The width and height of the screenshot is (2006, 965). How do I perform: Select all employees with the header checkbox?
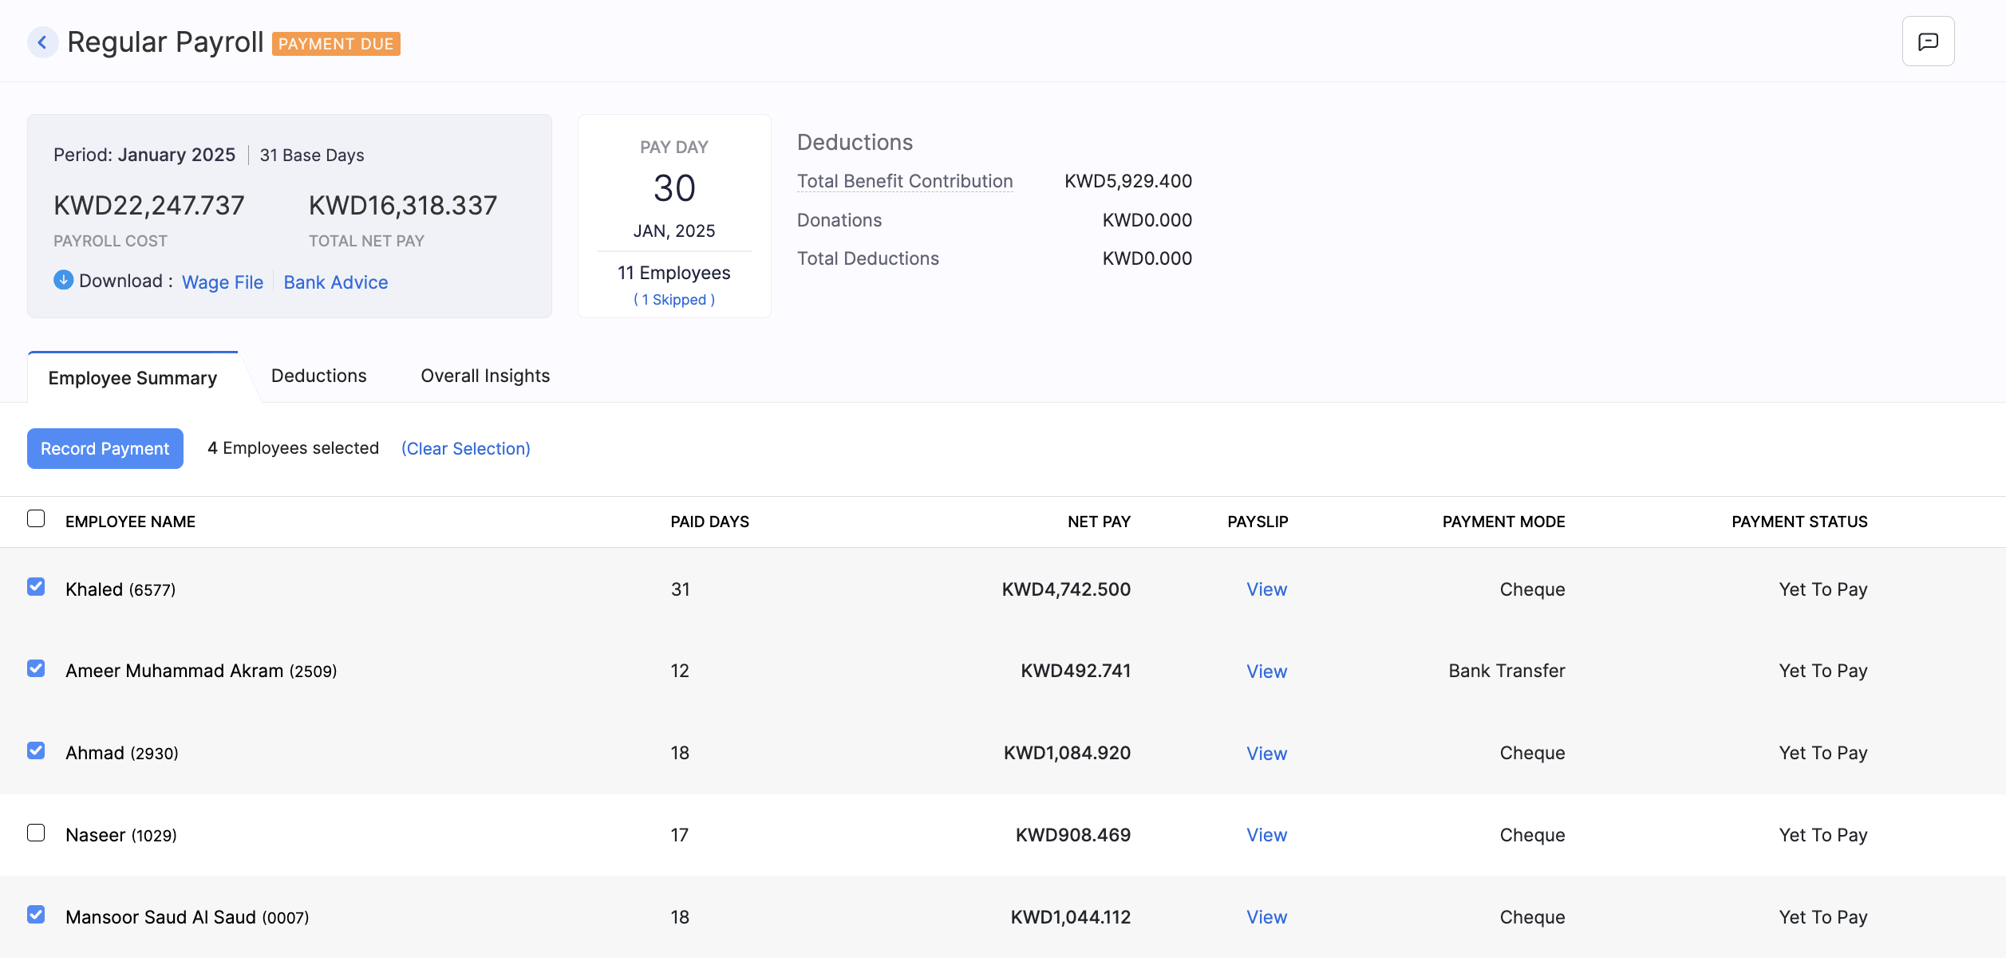coord(36,520)
